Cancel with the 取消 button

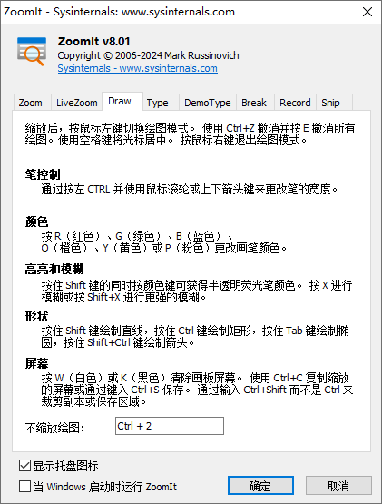click(338, 485)
